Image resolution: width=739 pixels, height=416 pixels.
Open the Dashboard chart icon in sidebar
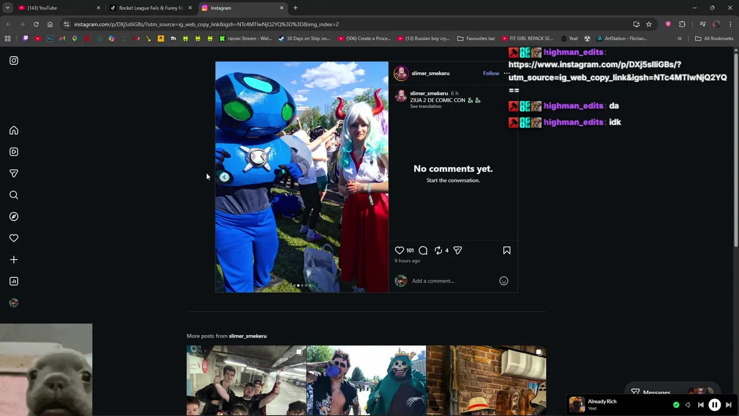point(14,281)
